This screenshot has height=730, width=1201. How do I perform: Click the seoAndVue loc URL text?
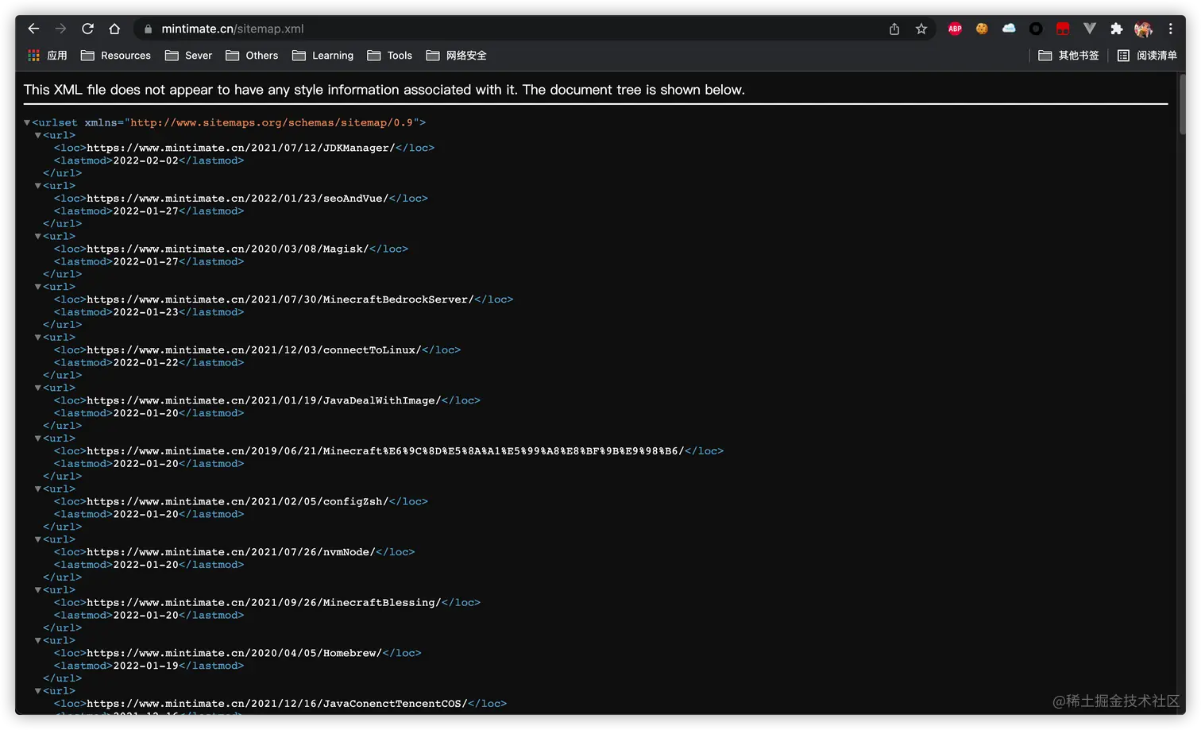click(237, 199)
